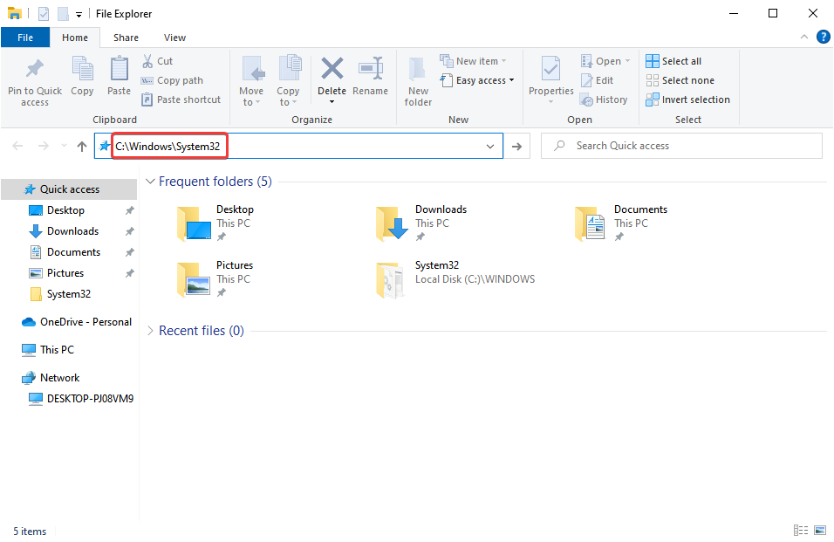Click New folder icon in title bar quick toolbar
The height and width of the screenshot is (542, 834).
64,14
